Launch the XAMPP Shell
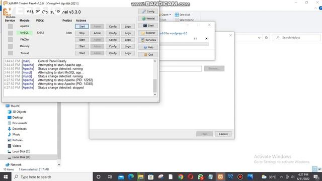This screenshot has width=322, height=181. pos(148,26)
